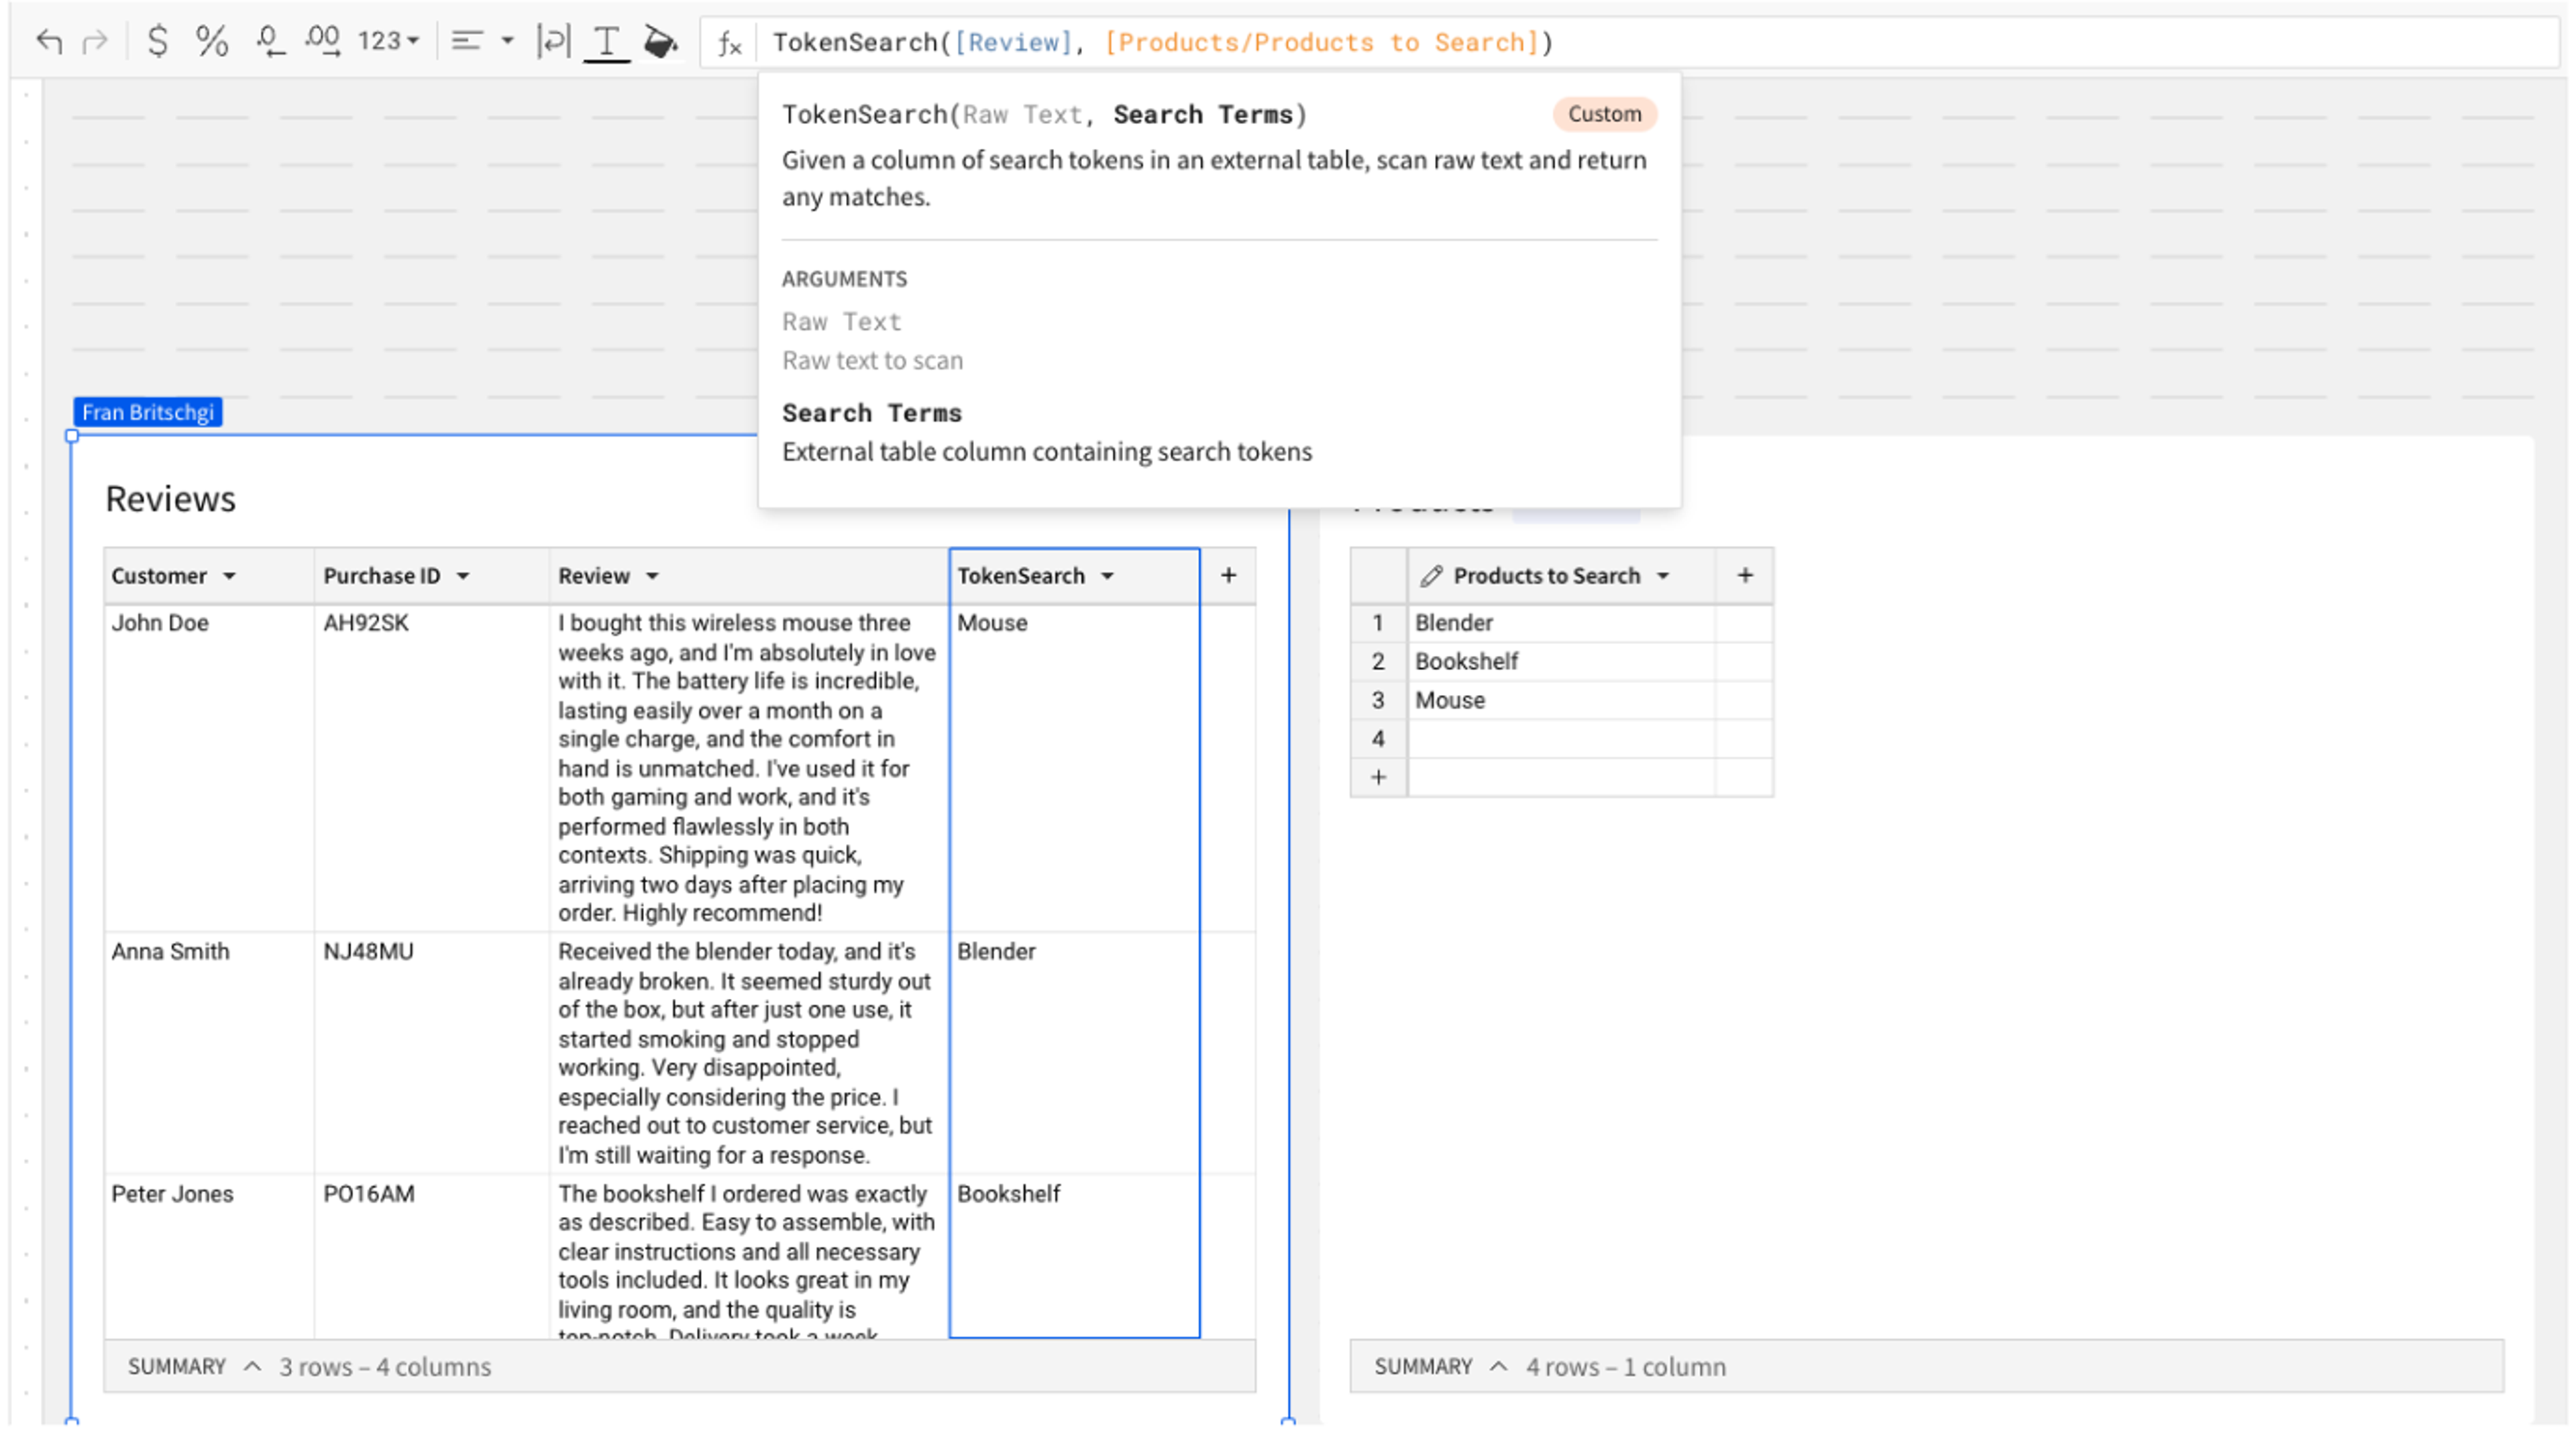This screenshot has height=1439, width=2576.
Task: Click '4 rows – 1 column' summary text
Action: (1625, 1366)
